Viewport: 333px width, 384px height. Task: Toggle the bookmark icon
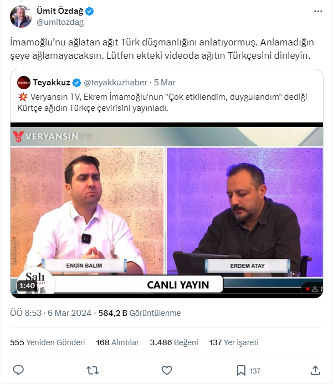[x=241, y=370]
